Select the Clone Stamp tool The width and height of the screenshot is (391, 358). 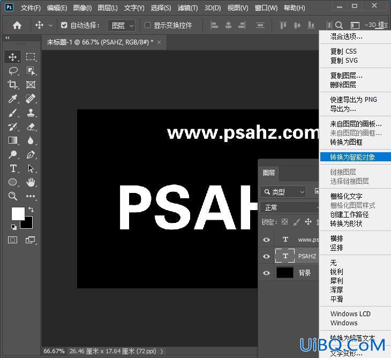pos(31,113)
